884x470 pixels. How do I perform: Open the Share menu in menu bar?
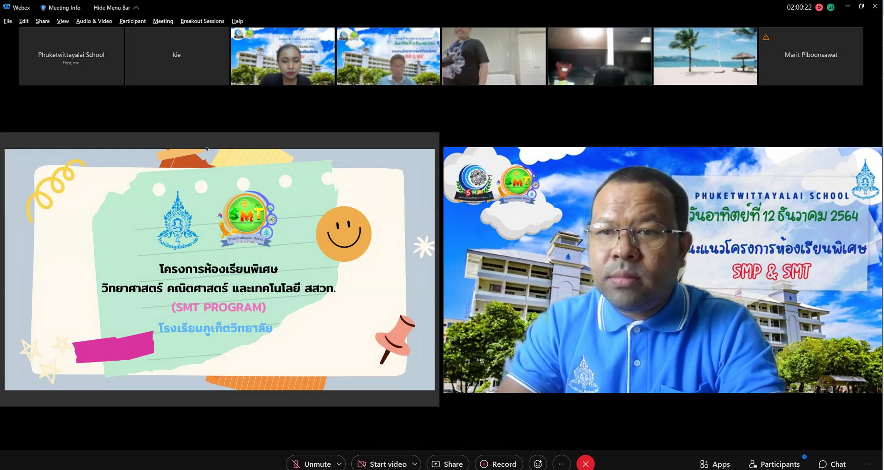pyautogui.click(x=43, y=21)
